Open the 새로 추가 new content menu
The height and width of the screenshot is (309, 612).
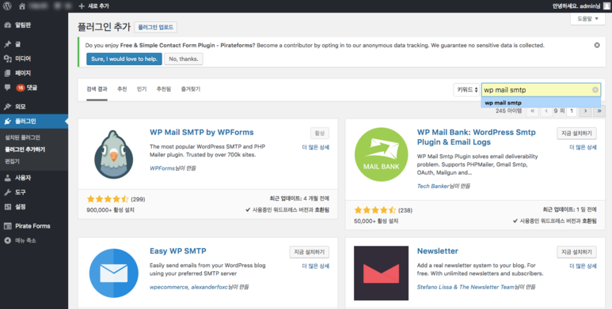(x=93, y=6)
